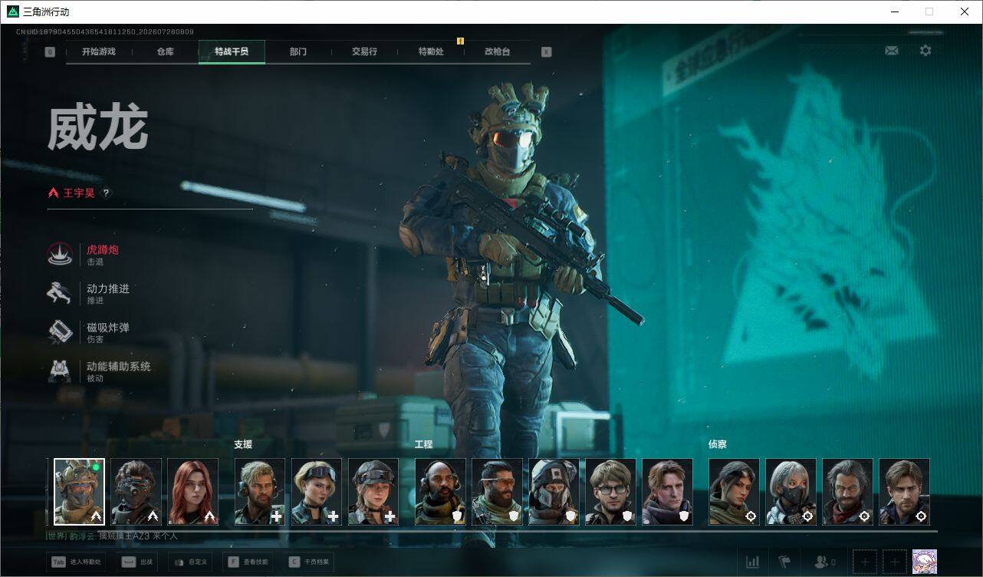983x577 pixels.
Task: Click the operator list horizontal scrollbar
Action: 491,530
